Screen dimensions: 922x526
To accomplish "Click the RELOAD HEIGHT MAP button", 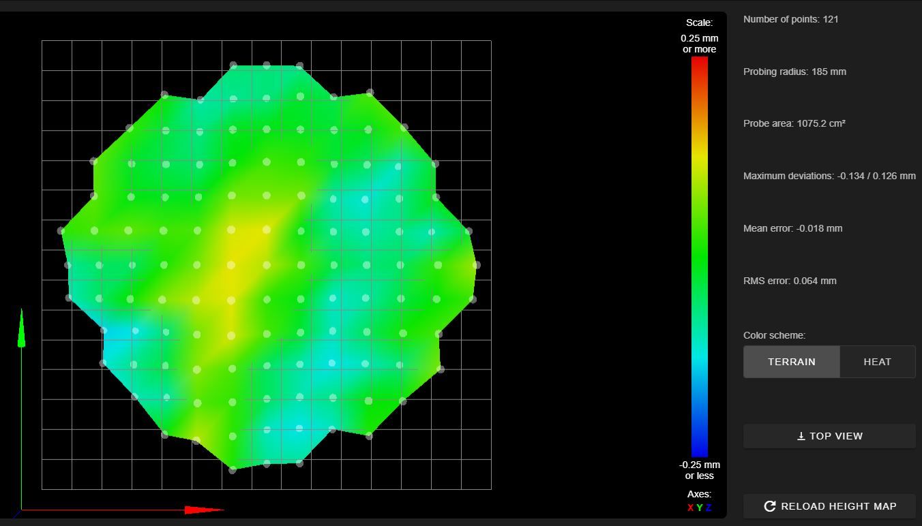I will click(829, 506).
